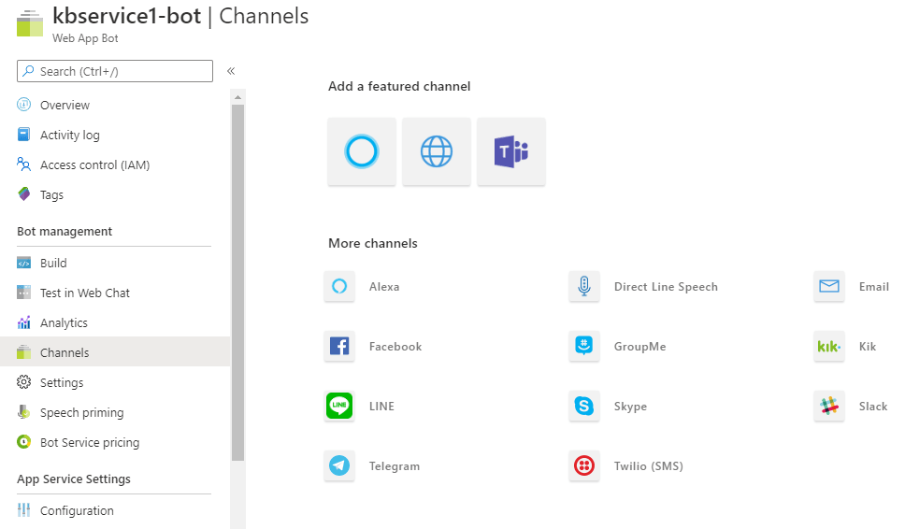Click the LINE channel icon
The width and height of the screenshot is (905, 529).
(x=339, y=407)
